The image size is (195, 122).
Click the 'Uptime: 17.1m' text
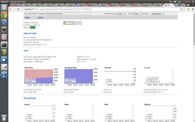pyautogui.click(x=83, y=57)
